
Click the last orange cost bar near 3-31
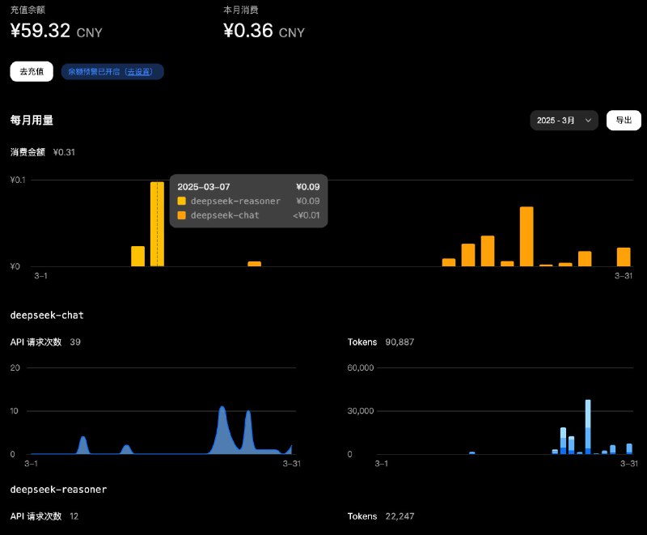click(624, 257)
